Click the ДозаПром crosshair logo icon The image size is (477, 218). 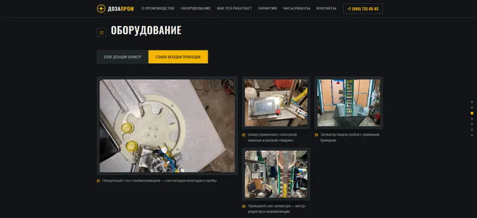tap(101, 8)
